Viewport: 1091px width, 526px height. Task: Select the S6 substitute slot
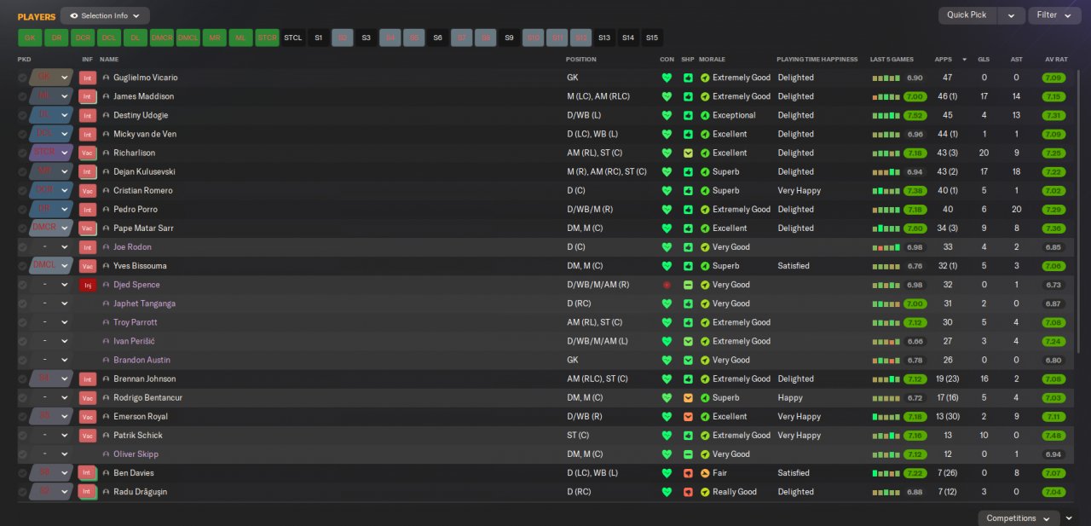437,38
